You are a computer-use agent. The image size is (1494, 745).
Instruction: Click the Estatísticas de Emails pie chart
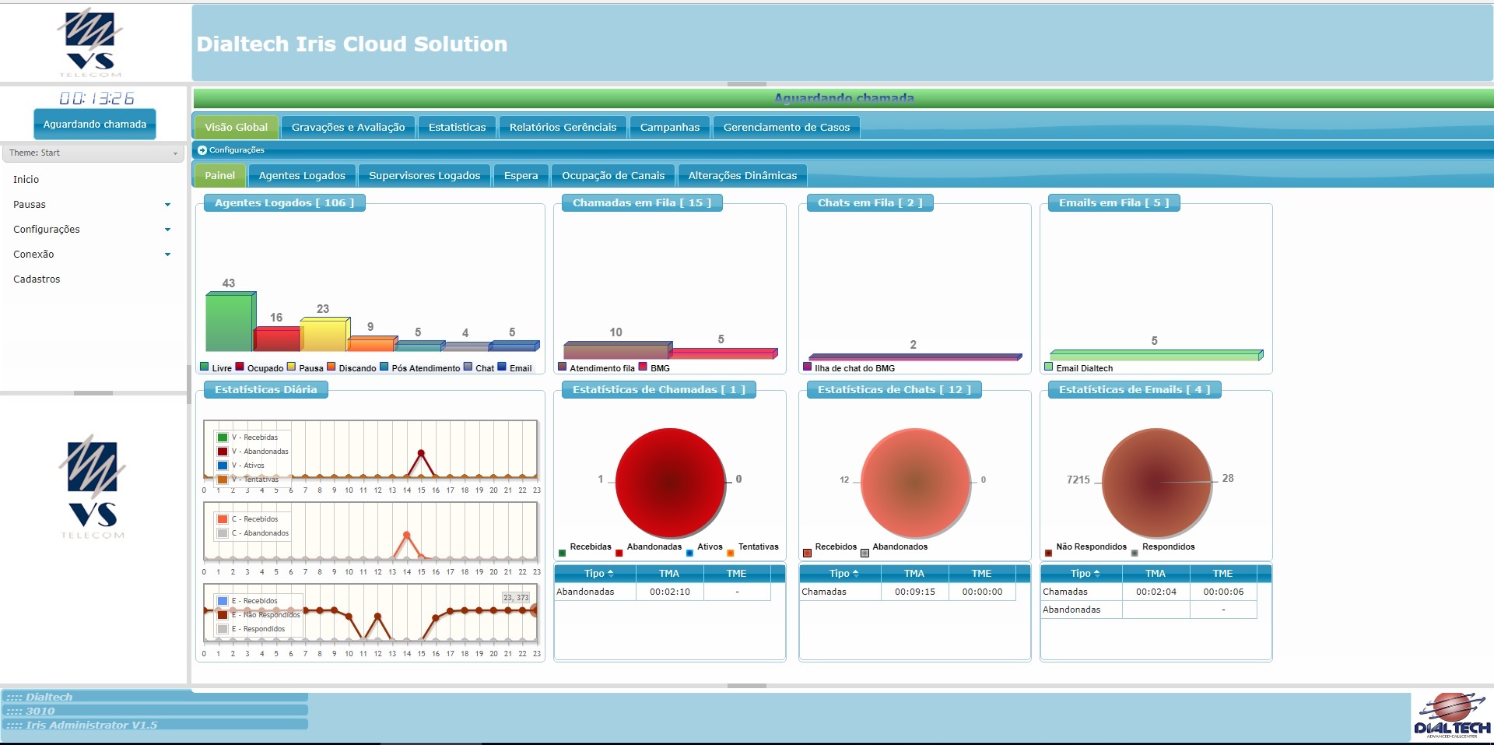(1156, 483)
